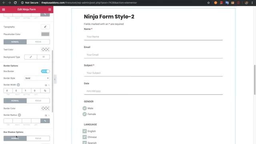Collapse the Elementor panel with side handle
Image resolution: width=256 pixels, height=144 pixels.
pos(55,79)
